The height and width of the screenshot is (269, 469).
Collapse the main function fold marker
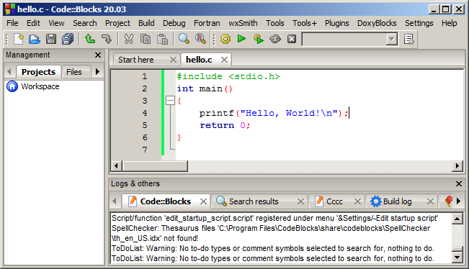(x=170, y=101)
